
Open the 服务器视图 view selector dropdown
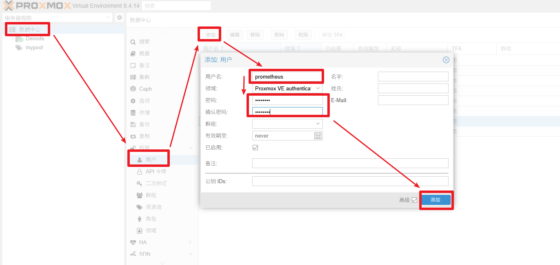tap(108, 18)
